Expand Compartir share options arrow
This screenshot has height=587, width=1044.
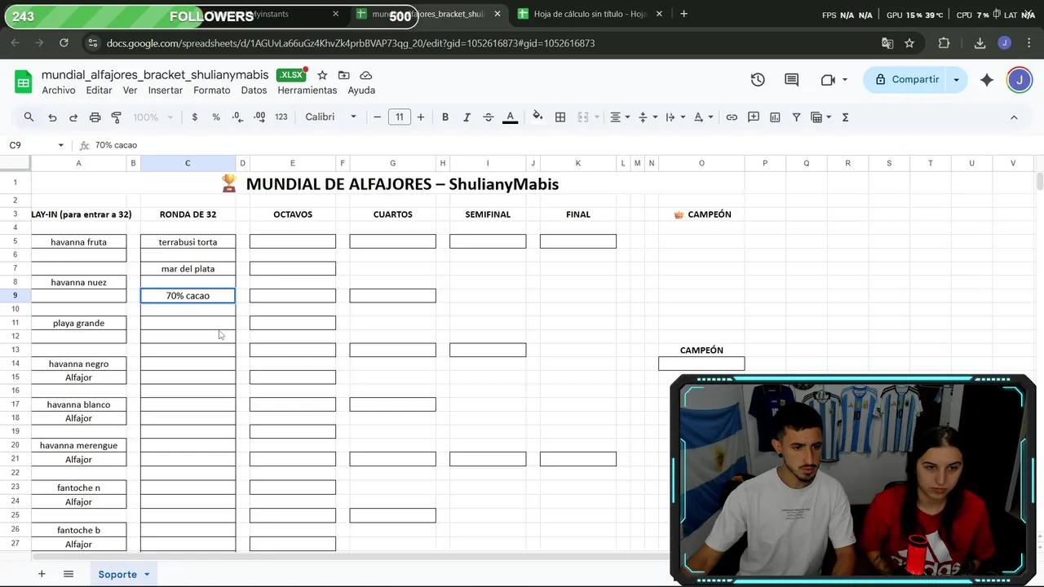pos(957,80)
